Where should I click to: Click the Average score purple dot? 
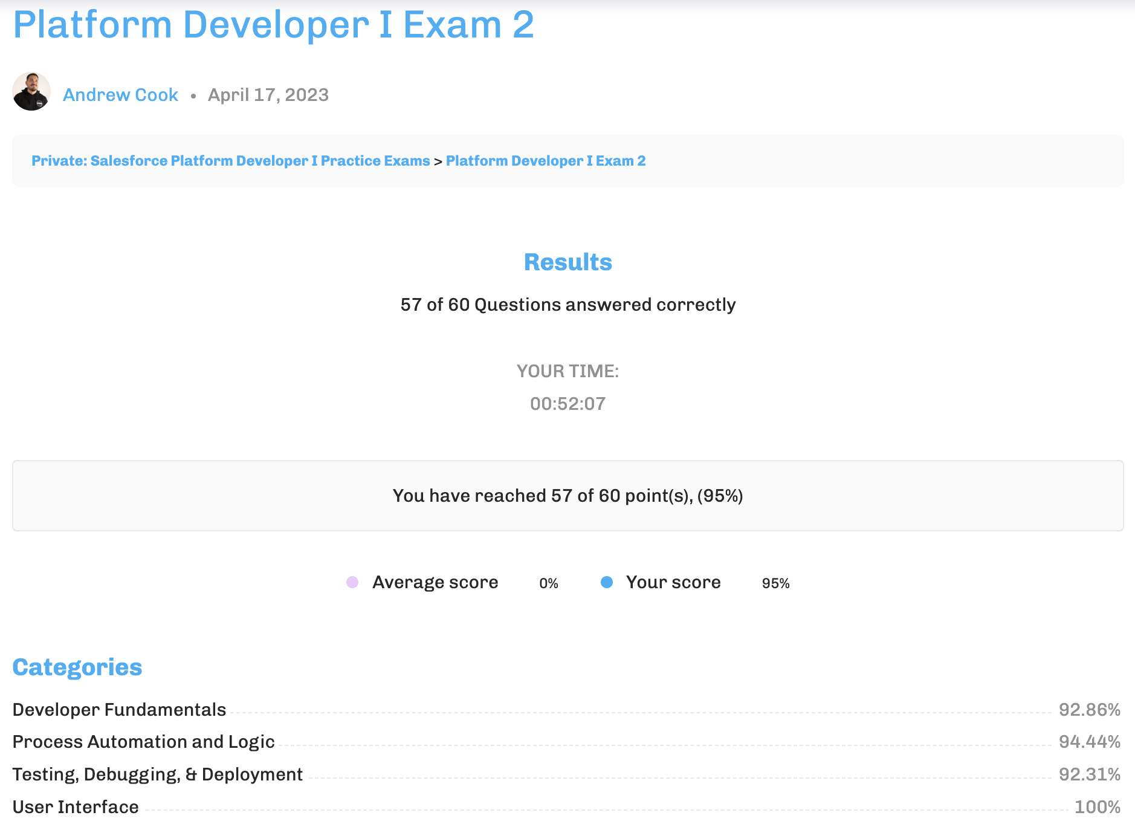(x=352, y=582)
